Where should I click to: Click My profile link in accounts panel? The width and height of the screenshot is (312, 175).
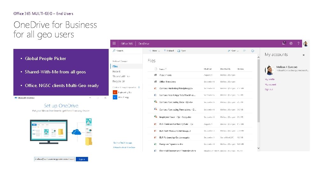270,79
